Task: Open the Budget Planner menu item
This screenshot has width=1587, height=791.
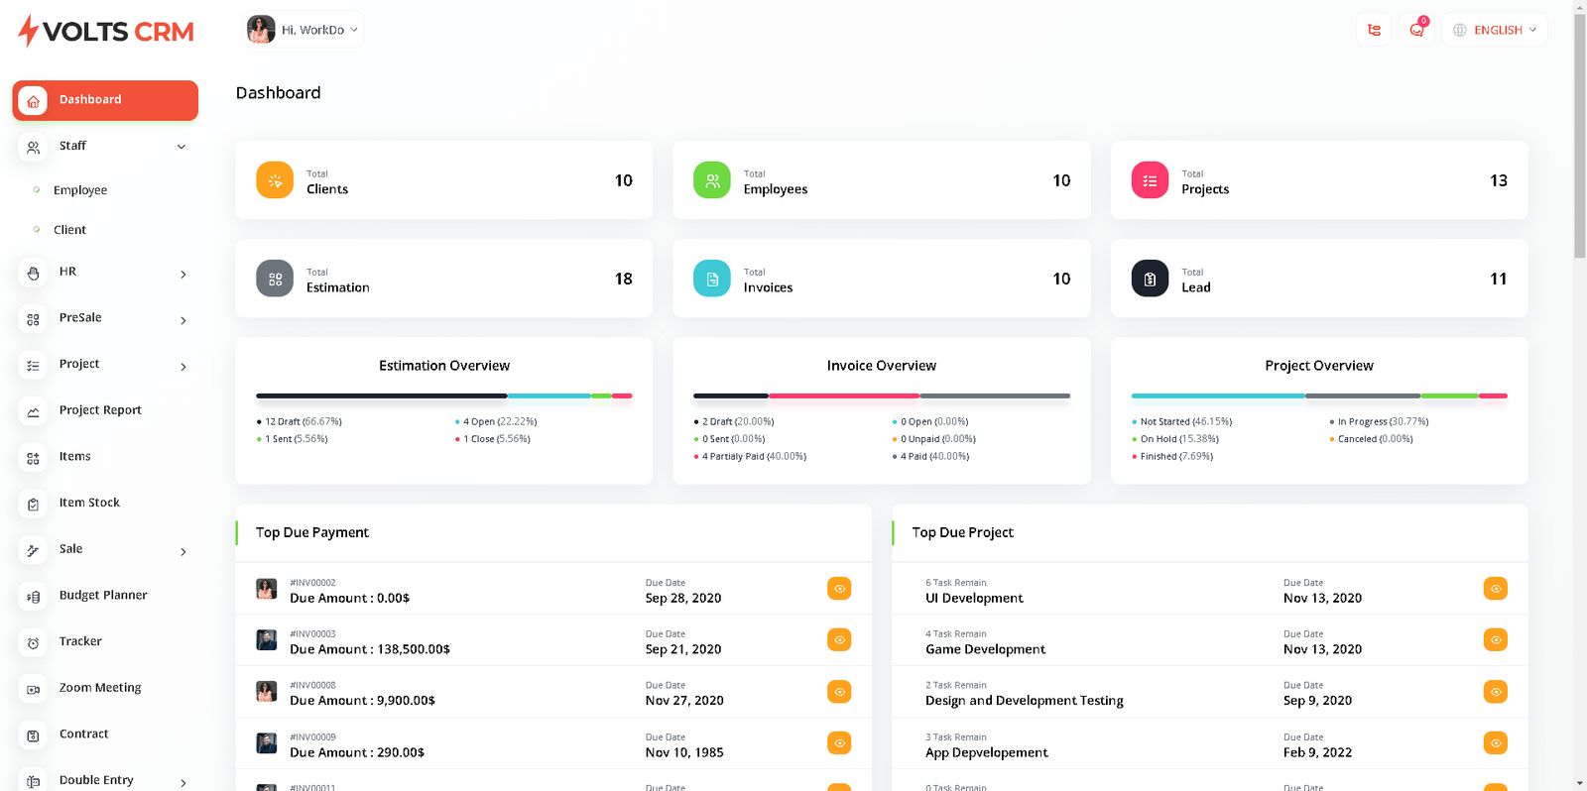Action: tap(103, 595)
